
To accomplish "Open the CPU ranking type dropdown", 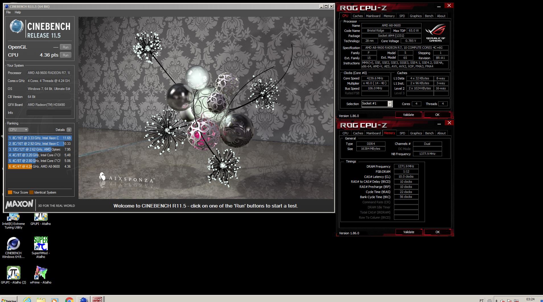I will (x=18, y=130).
